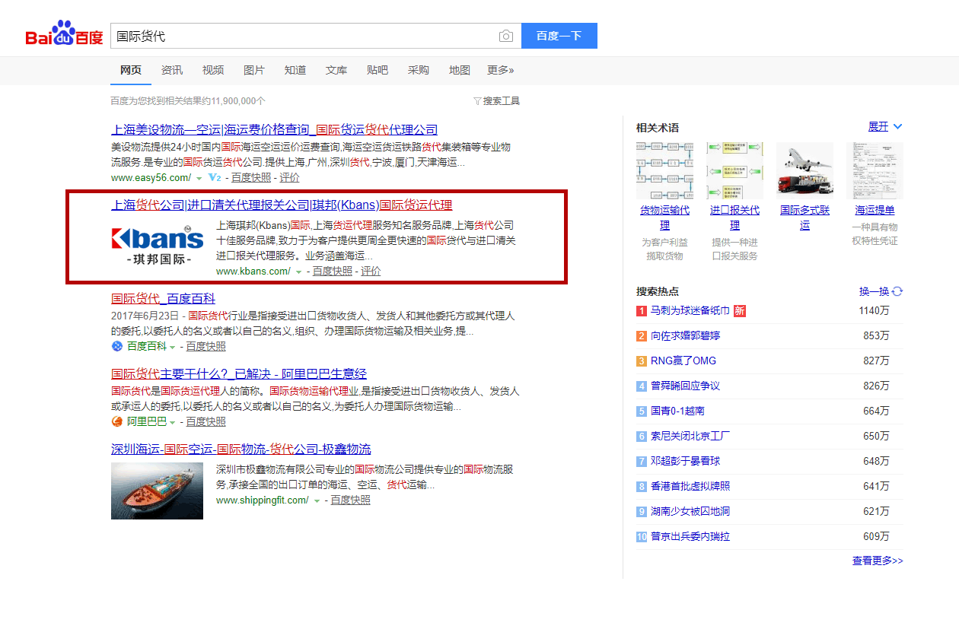Switch to the 视频 tab
Screen dimensions: 959x629
point(213,70)
